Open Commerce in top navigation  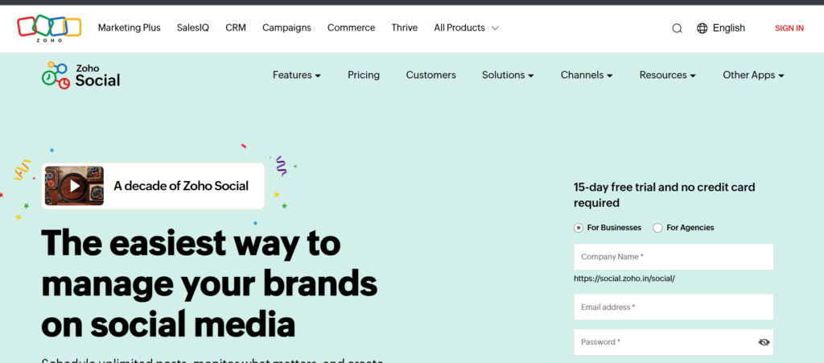351,28
